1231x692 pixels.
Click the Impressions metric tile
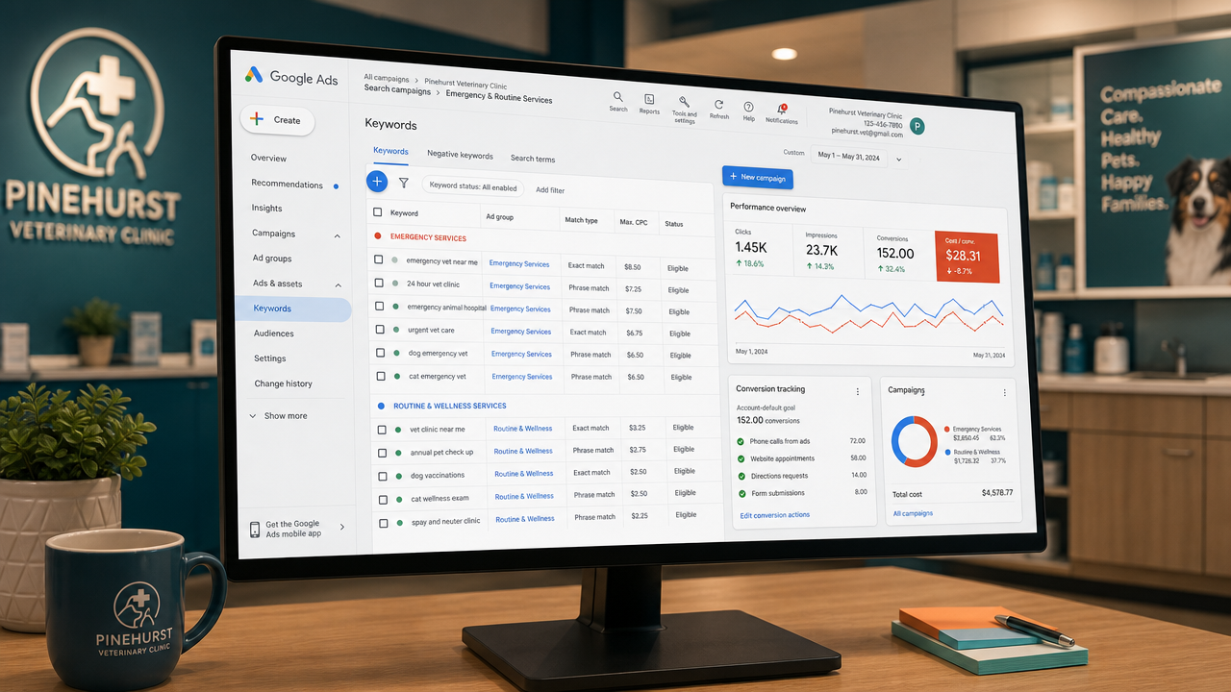click(x=828, y=251)
